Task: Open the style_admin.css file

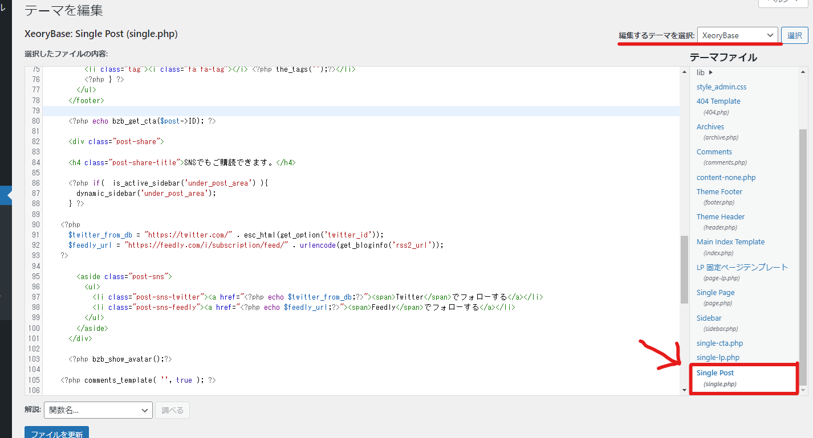Action: pos(721,87)
